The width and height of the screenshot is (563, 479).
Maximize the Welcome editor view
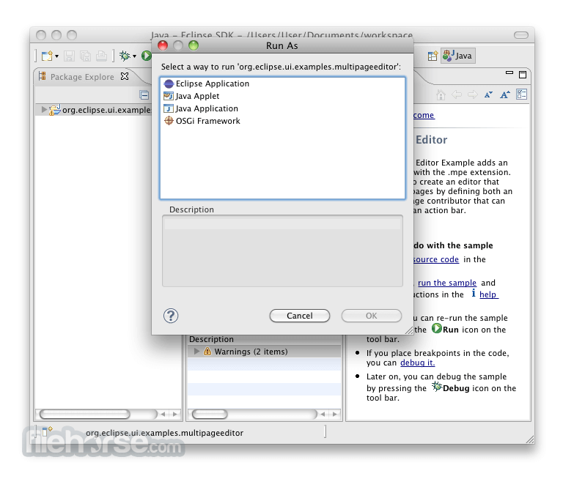coord(523,74)
